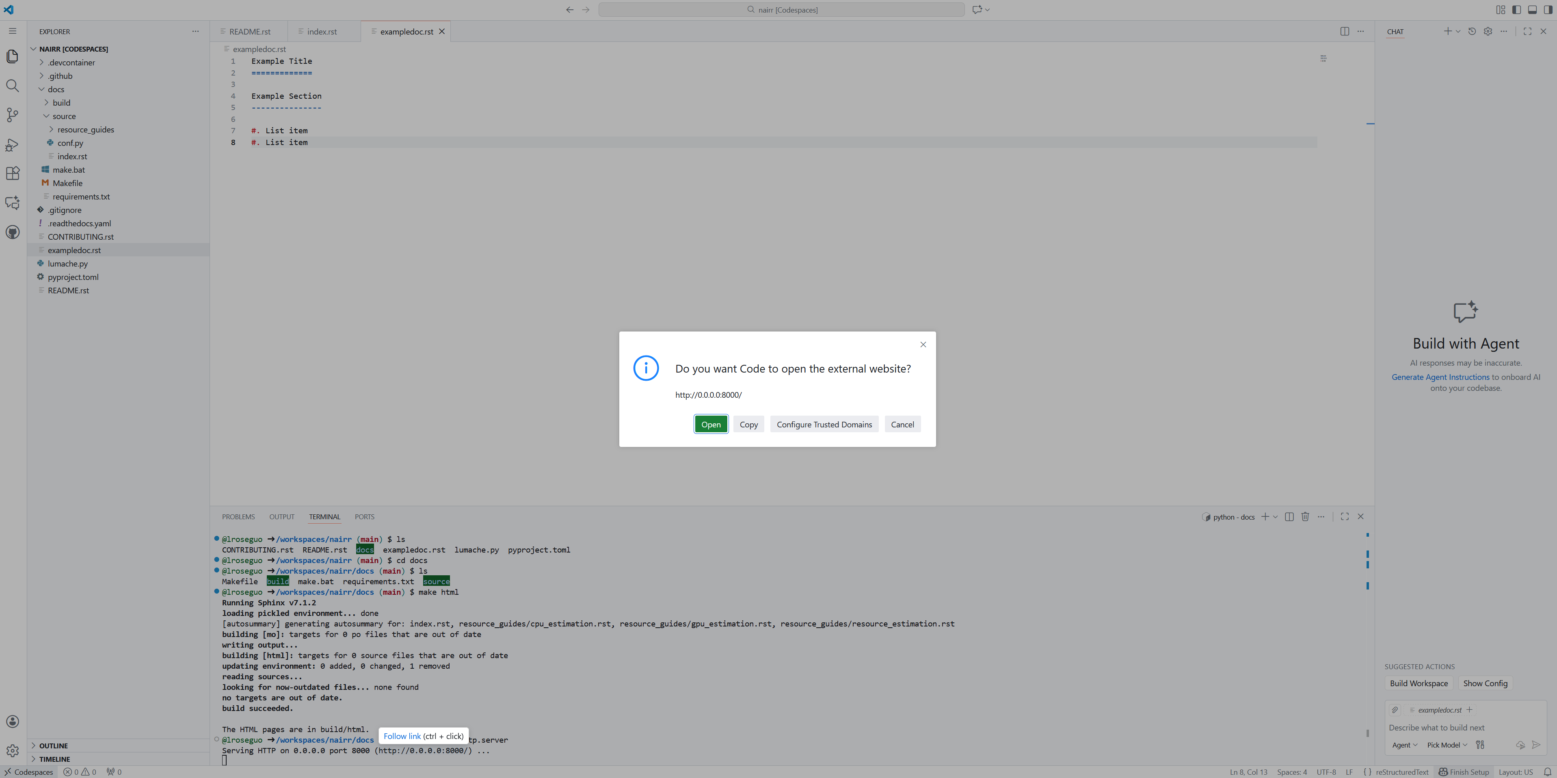Click reStructuredText language mode in status bar
The height and width of the screenshot is (778, 1557).
click(x=1401, y=772)
